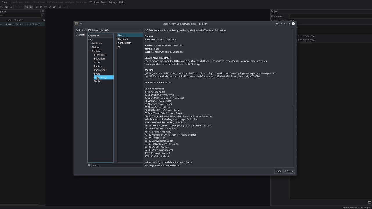Open the Help menu
Viewport: 372px width, 209px height.
point(121,2)
